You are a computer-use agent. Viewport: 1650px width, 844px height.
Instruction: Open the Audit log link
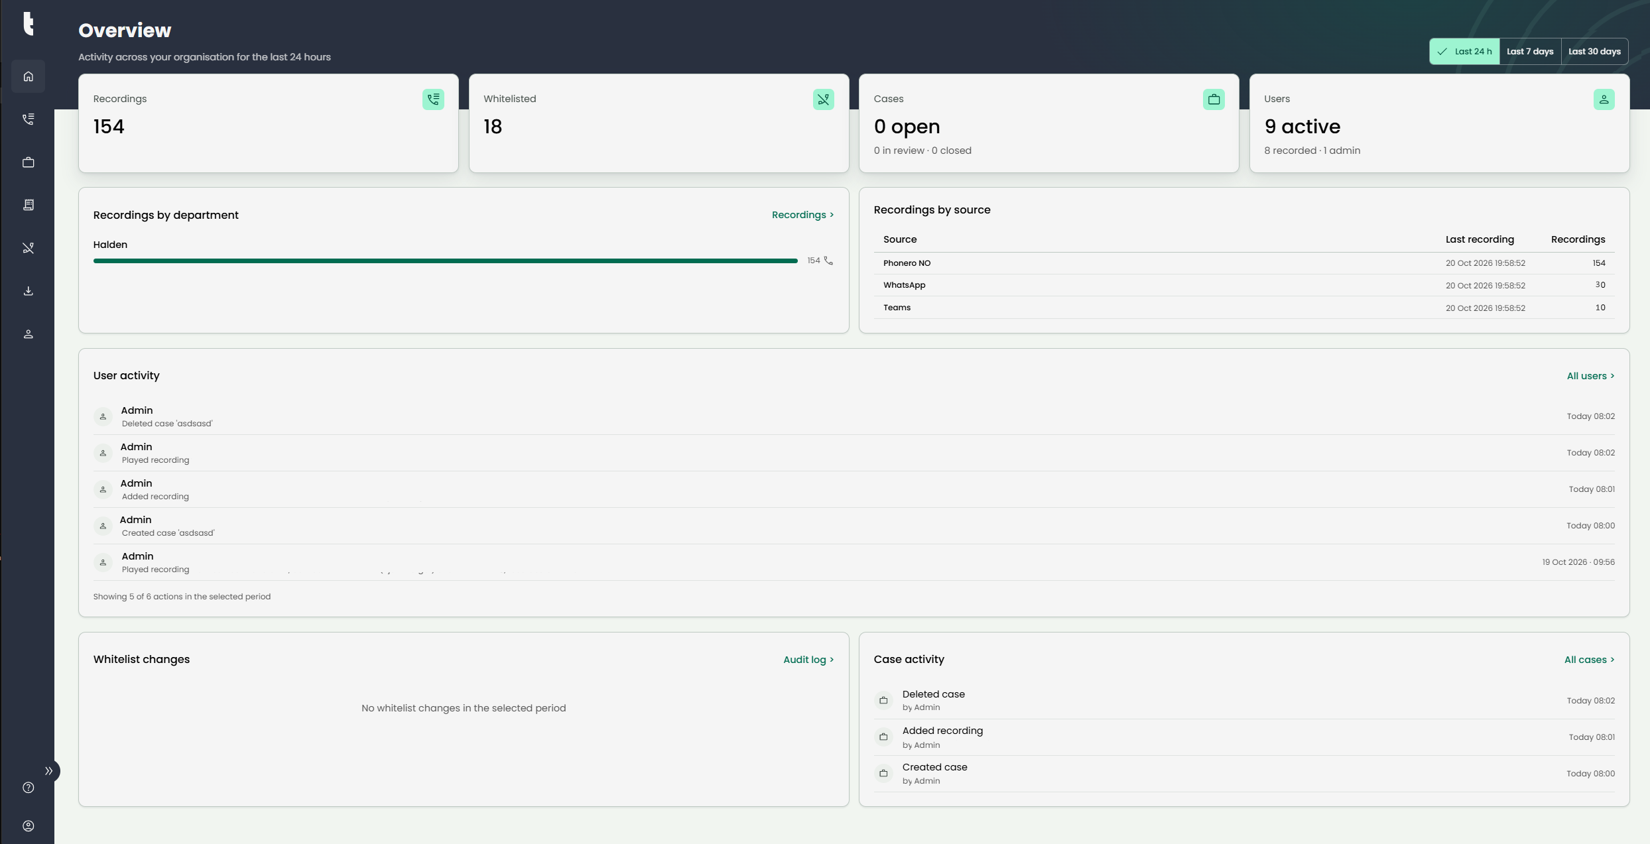808,660
